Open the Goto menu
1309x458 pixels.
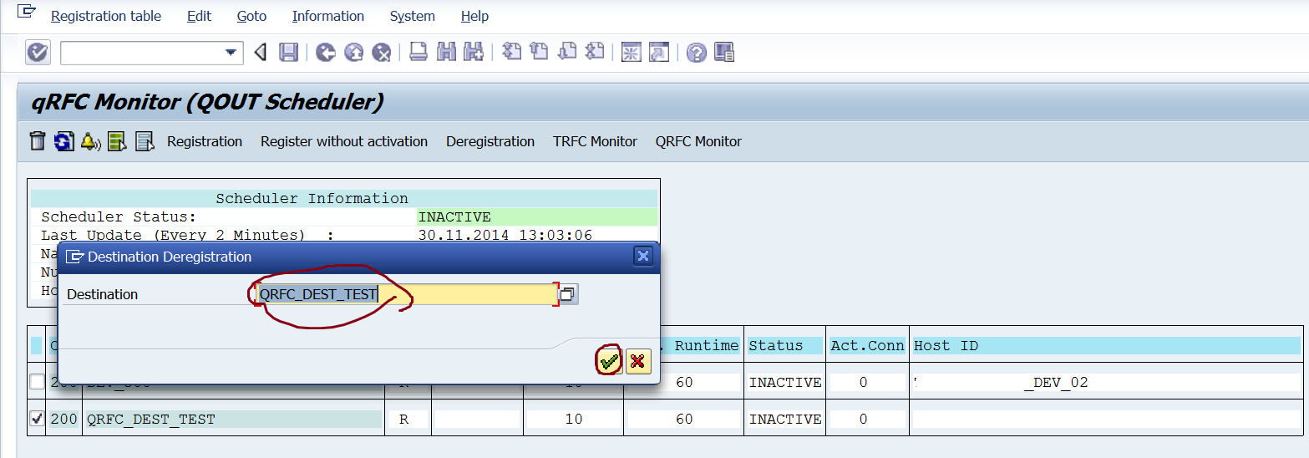click(251, 16)
